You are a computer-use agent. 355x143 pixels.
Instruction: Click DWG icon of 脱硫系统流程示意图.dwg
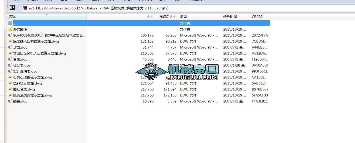click(x=10, y=95)
